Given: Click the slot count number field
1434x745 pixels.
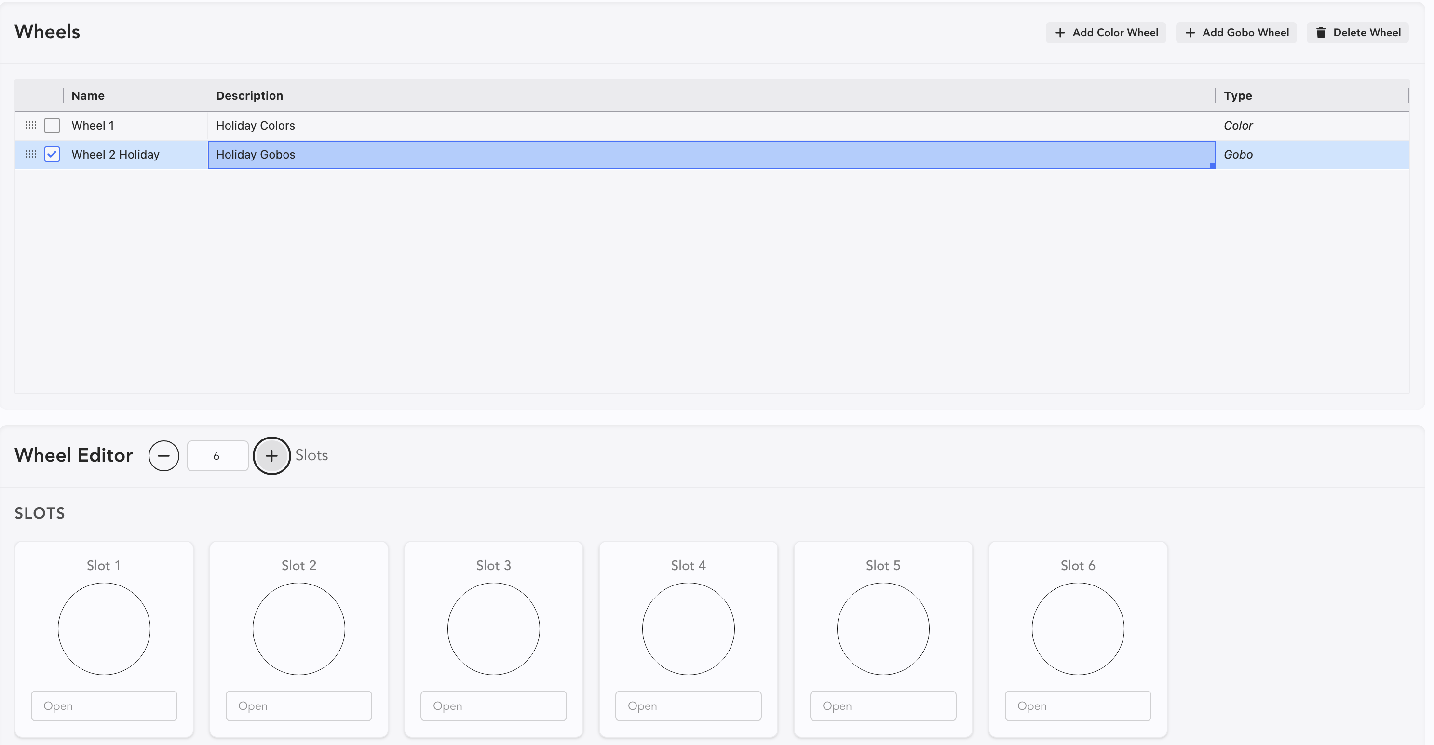Looking at the screenshot, I should 217,456.
